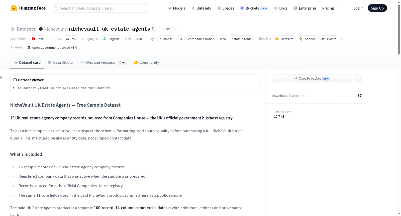Open the Community tab

[x=146, y=62]
